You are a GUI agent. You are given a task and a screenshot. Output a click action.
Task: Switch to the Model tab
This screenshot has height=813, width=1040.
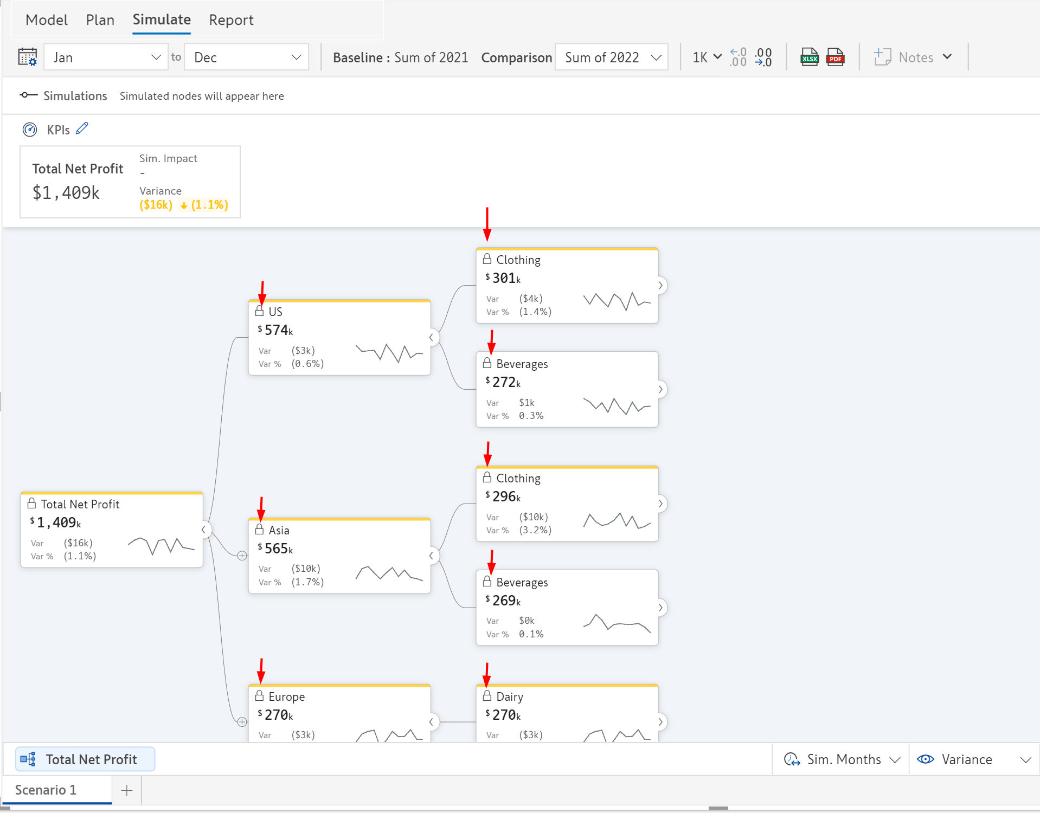[47, 20]
